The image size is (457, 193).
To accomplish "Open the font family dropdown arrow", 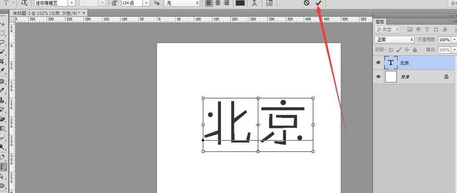I will pyautogui.click(x=72, y=3).
